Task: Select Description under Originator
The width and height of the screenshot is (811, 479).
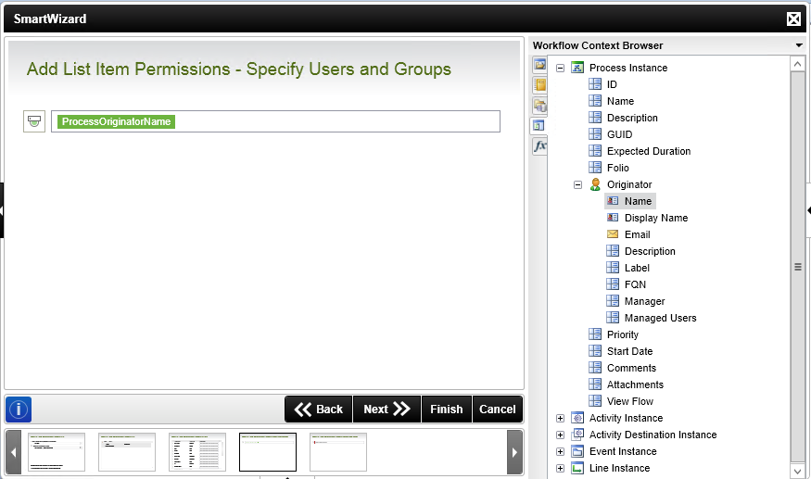Action: (x=650, y=251)
